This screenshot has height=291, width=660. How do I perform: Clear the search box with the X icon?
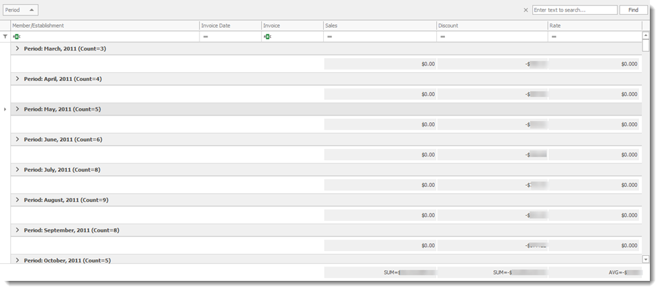click(525, 10)
